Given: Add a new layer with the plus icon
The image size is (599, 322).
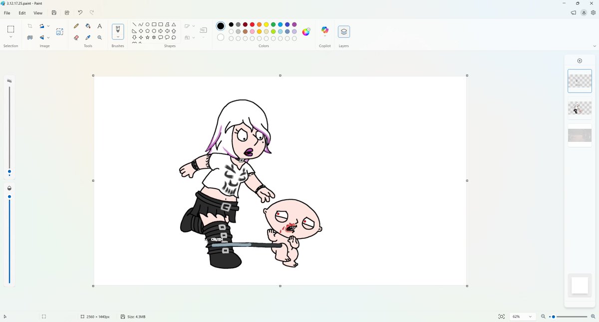Looking at the screenshot, I should (x=580, y=61).
